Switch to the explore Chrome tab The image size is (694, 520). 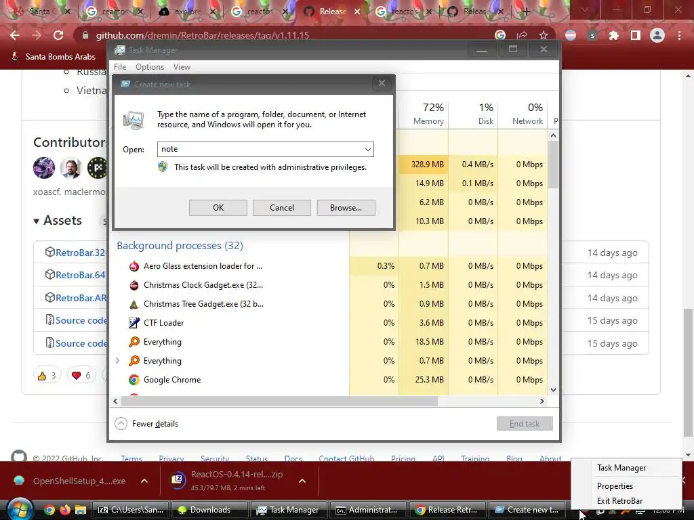[x=187, y=12]
